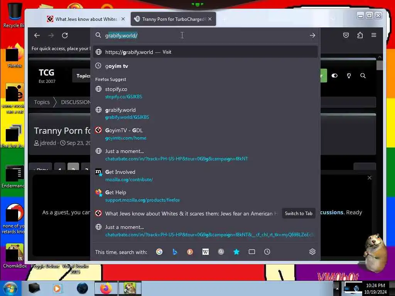Viewport: 395px width, 296px height.
Task: Click the green button in forum header
Action: (x=324, y=76)
